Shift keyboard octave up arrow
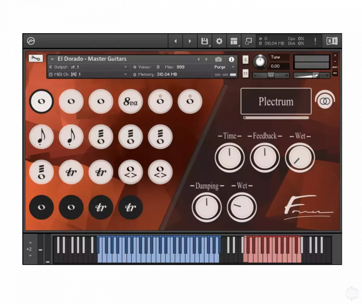Viewport: 362px width, 304px height. 30,242
